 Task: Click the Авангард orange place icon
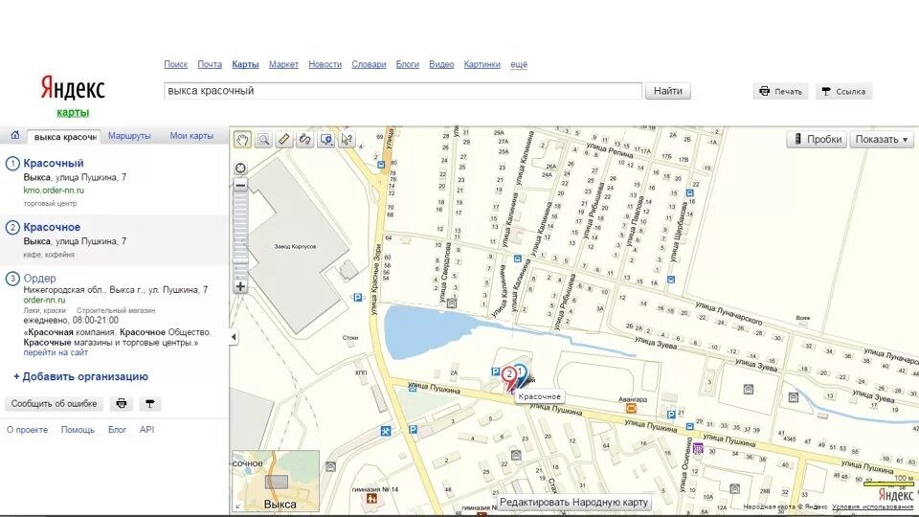point(631,408)
